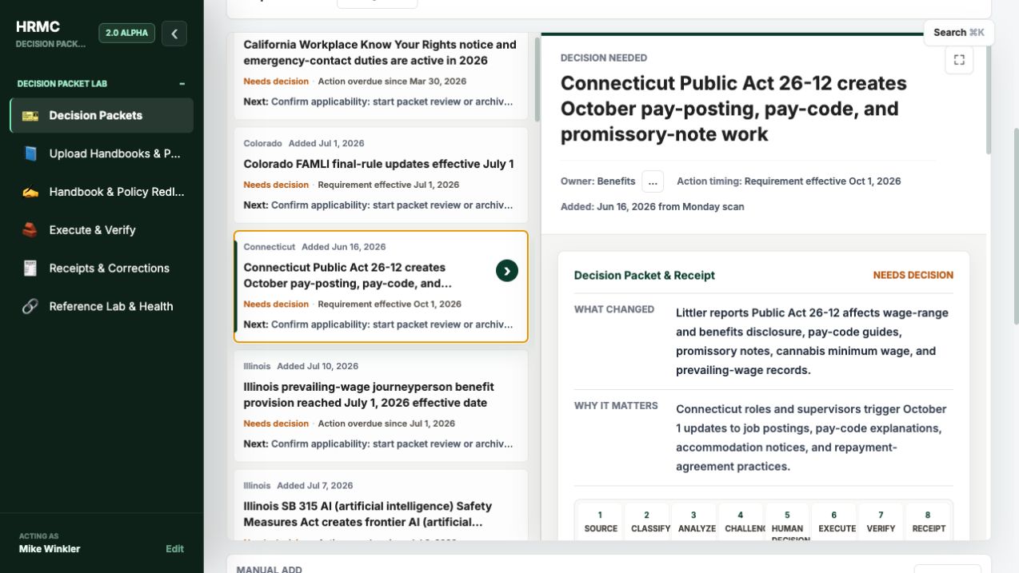This screenshot has width=1019, height=573.
Task: Go to step 3 Analyze
Action: coord(693,522)
